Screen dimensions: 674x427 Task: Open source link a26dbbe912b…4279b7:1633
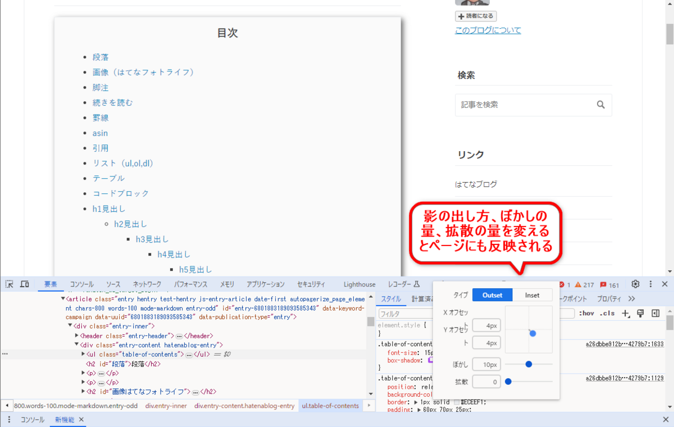click(625, 344)
